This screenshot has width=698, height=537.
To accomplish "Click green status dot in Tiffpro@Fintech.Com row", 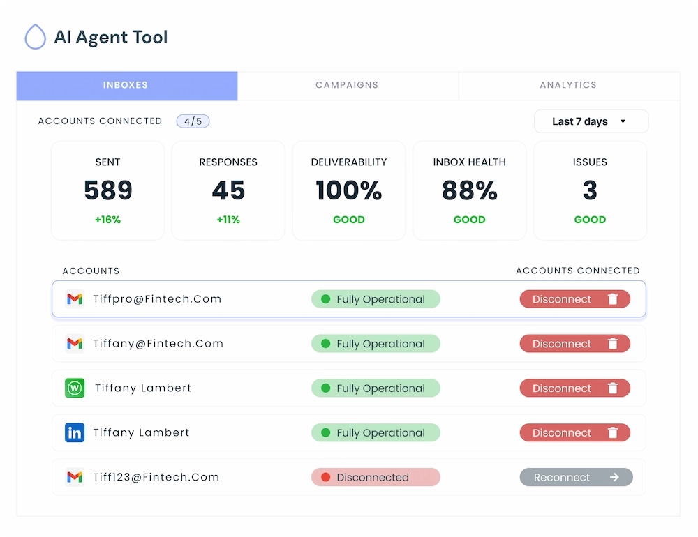I will [326, 299].
